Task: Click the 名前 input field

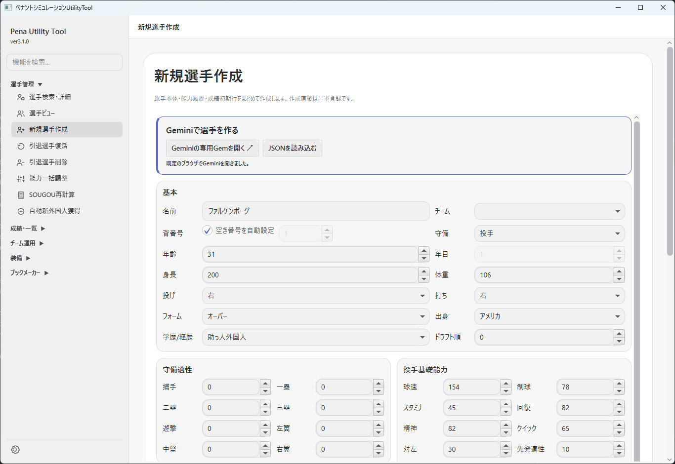Action: pyautogui.click(x=316, y=211)
